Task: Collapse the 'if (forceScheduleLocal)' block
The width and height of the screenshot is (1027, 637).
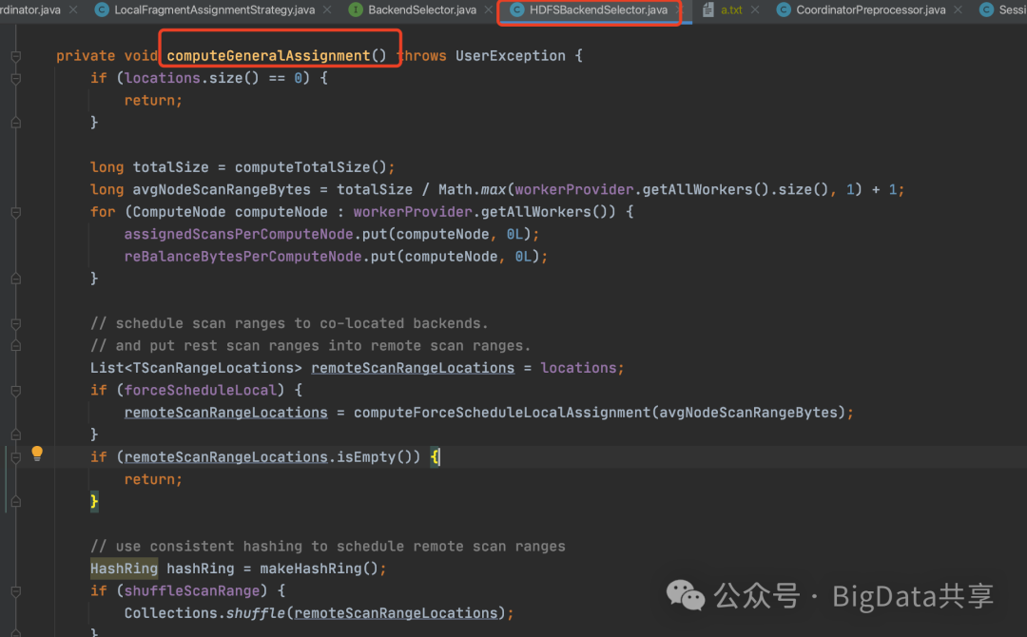Action: 16,391
